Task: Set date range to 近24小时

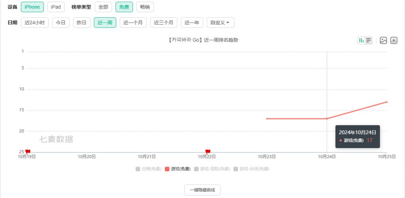Action: click(x=35, y=22)
